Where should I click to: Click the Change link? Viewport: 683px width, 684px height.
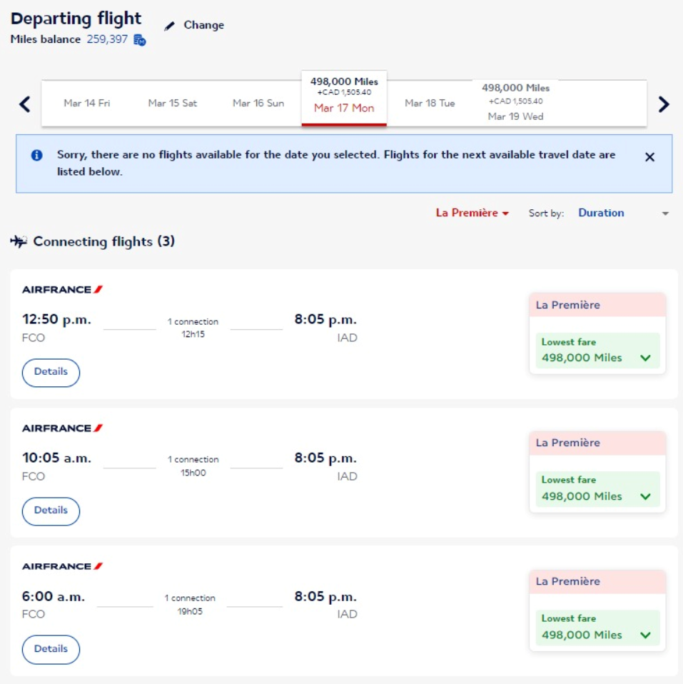[203, 25]
